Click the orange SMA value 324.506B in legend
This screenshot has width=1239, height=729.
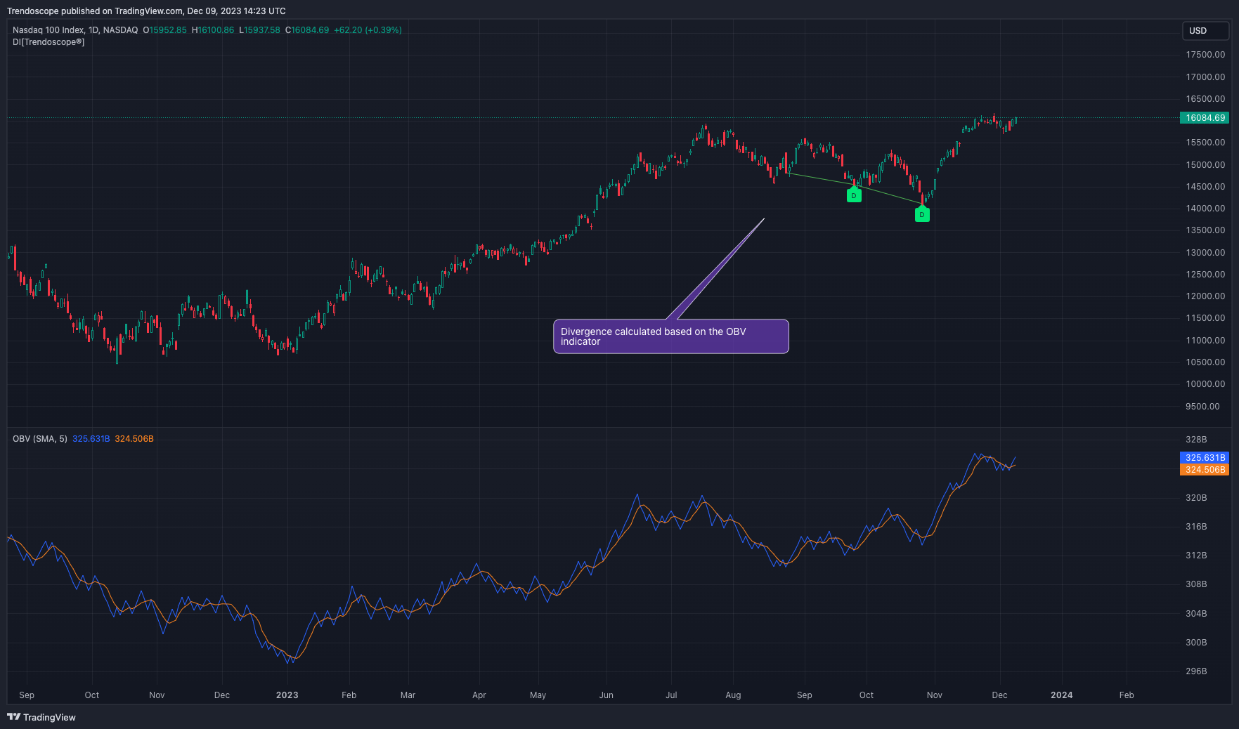[x=134, y=439]
